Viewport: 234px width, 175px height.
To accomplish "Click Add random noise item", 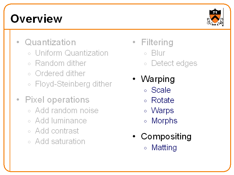I will 67,111.
